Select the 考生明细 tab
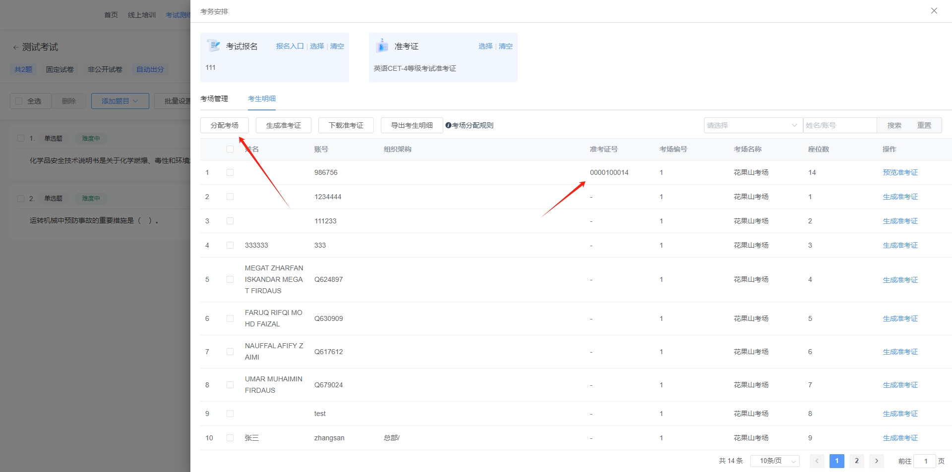This screenshot has height=472, width=952. 262,99
